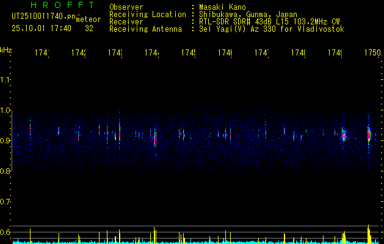384x244 pixels.
Task: Click the 1.1 frequency axis label
Action: 5,80
